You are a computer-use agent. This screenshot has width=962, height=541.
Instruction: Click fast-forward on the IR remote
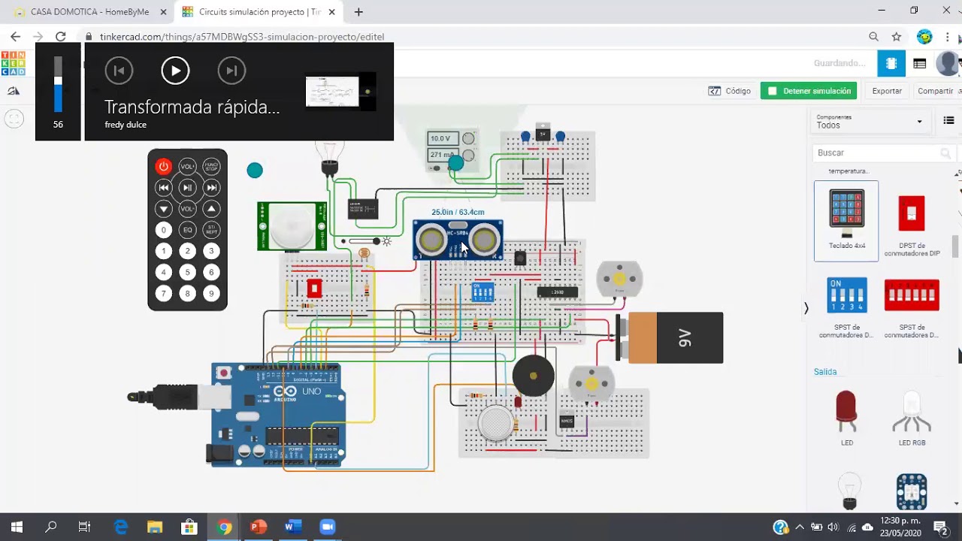[x=211, y=188]
